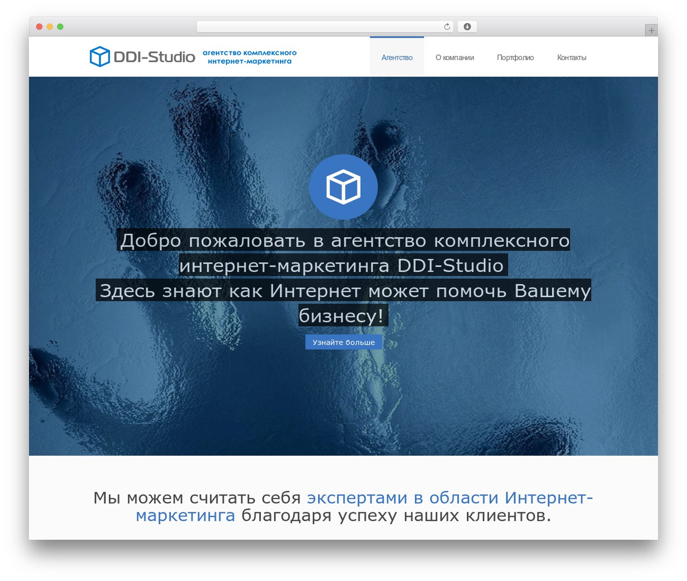Go to the О компании page
687x581 pixels.
455,57
